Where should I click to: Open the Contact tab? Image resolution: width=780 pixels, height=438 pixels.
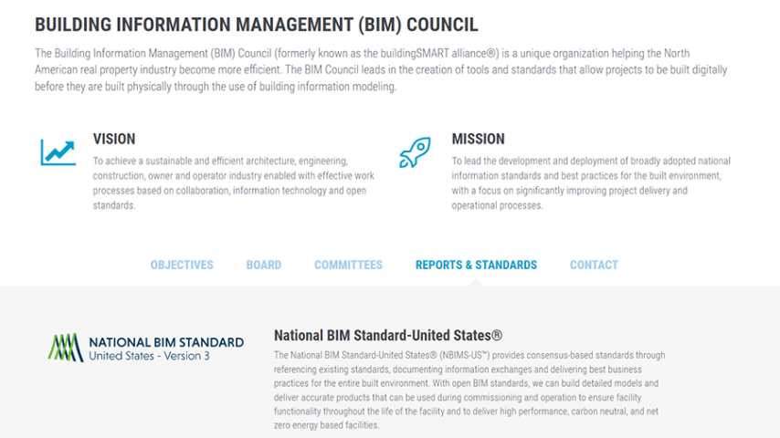point(594,265)
